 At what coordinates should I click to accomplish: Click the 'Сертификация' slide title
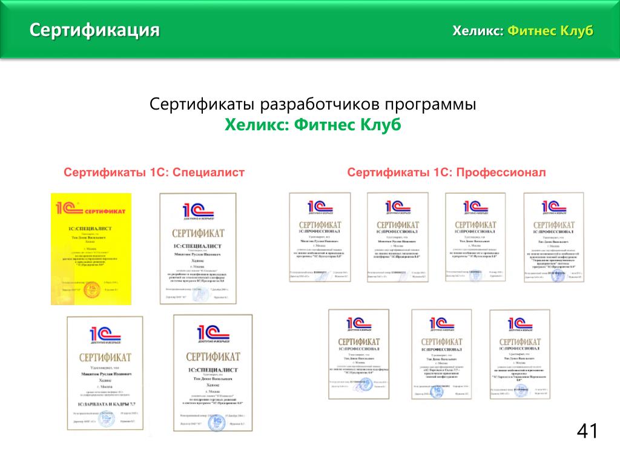(x=94, y=30)
